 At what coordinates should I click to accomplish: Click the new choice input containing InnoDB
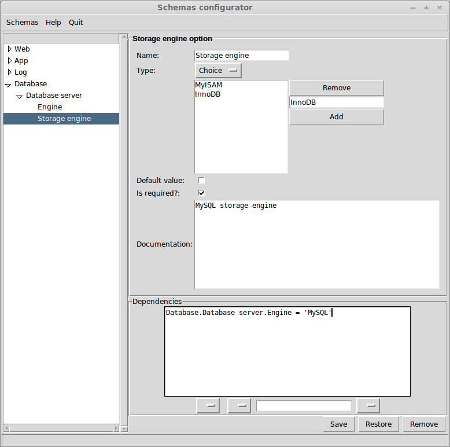coord(337,102)
